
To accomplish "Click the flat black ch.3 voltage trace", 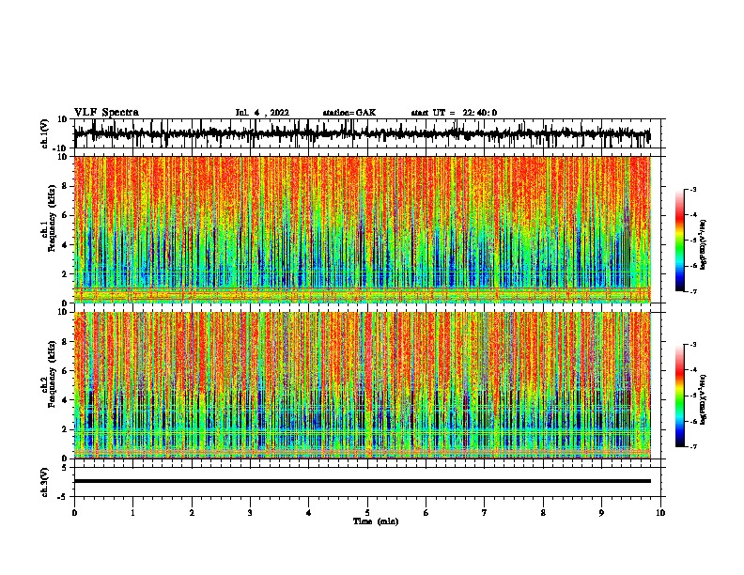I will click(363, 481).
